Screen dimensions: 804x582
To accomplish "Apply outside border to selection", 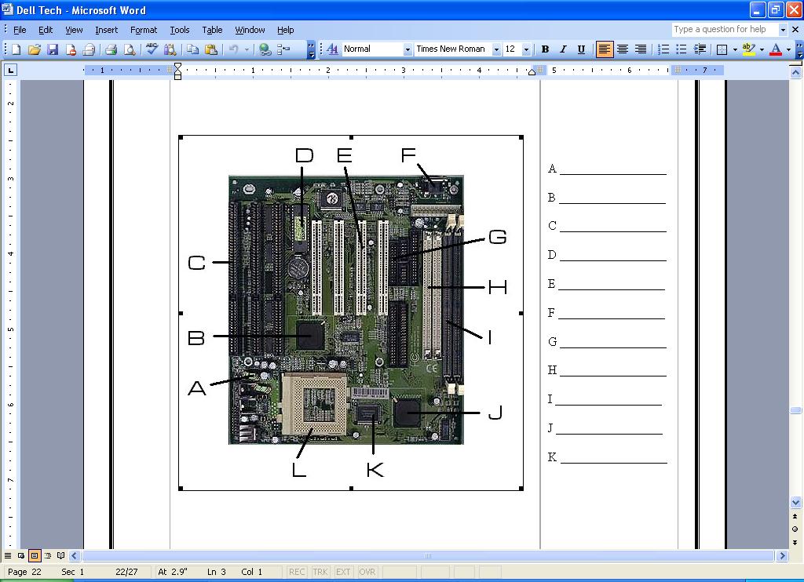I will tap(722, 49).
